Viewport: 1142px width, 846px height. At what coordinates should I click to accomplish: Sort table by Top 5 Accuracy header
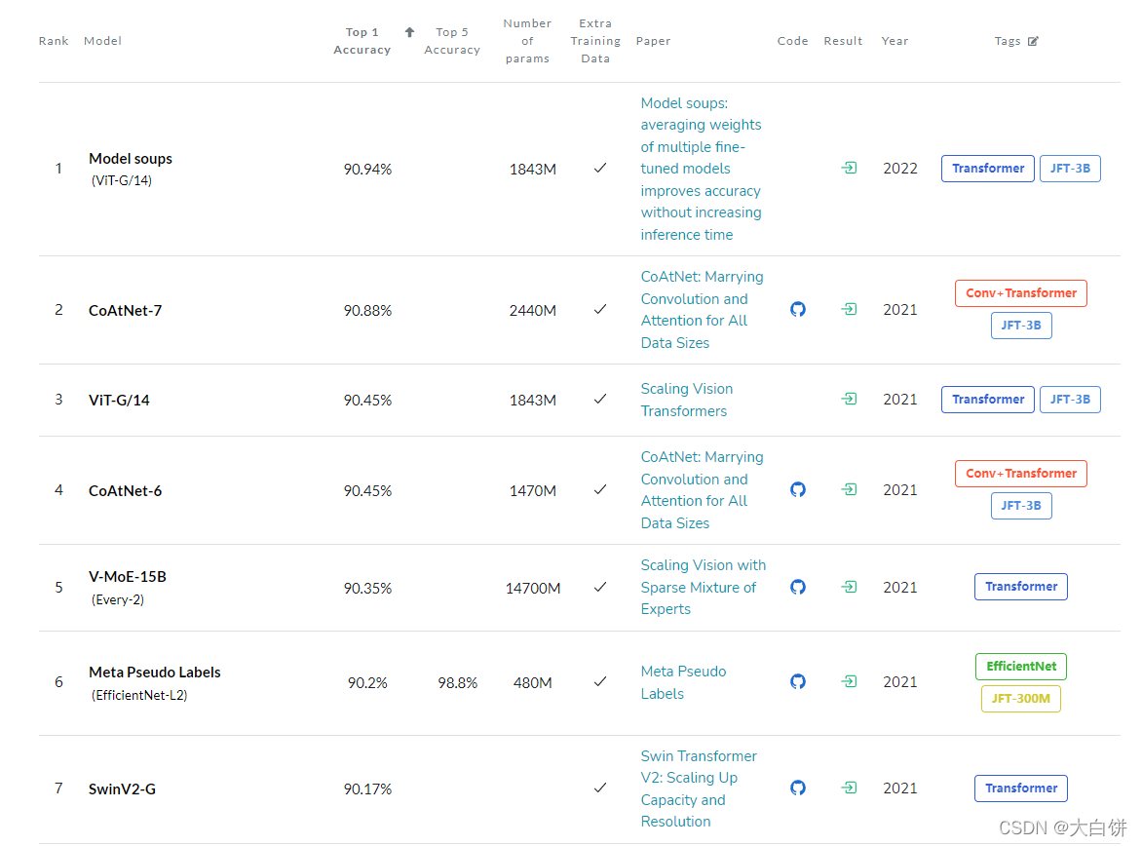pos(452,41)
